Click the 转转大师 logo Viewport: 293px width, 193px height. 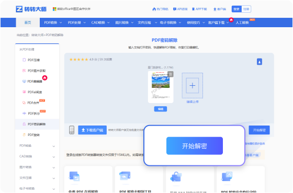pos(31,9)
